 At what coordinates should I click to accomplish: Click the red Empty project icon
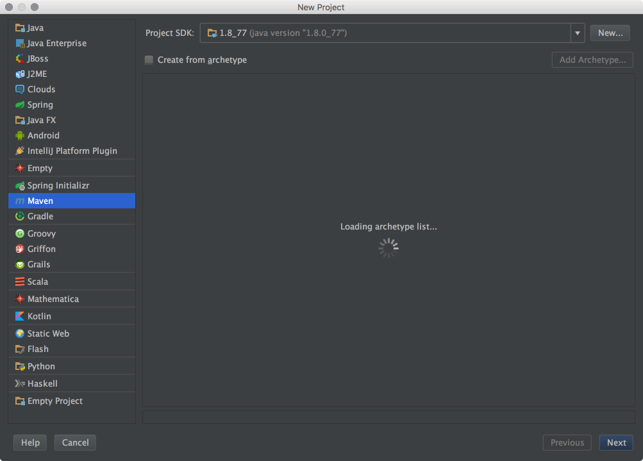20,168
